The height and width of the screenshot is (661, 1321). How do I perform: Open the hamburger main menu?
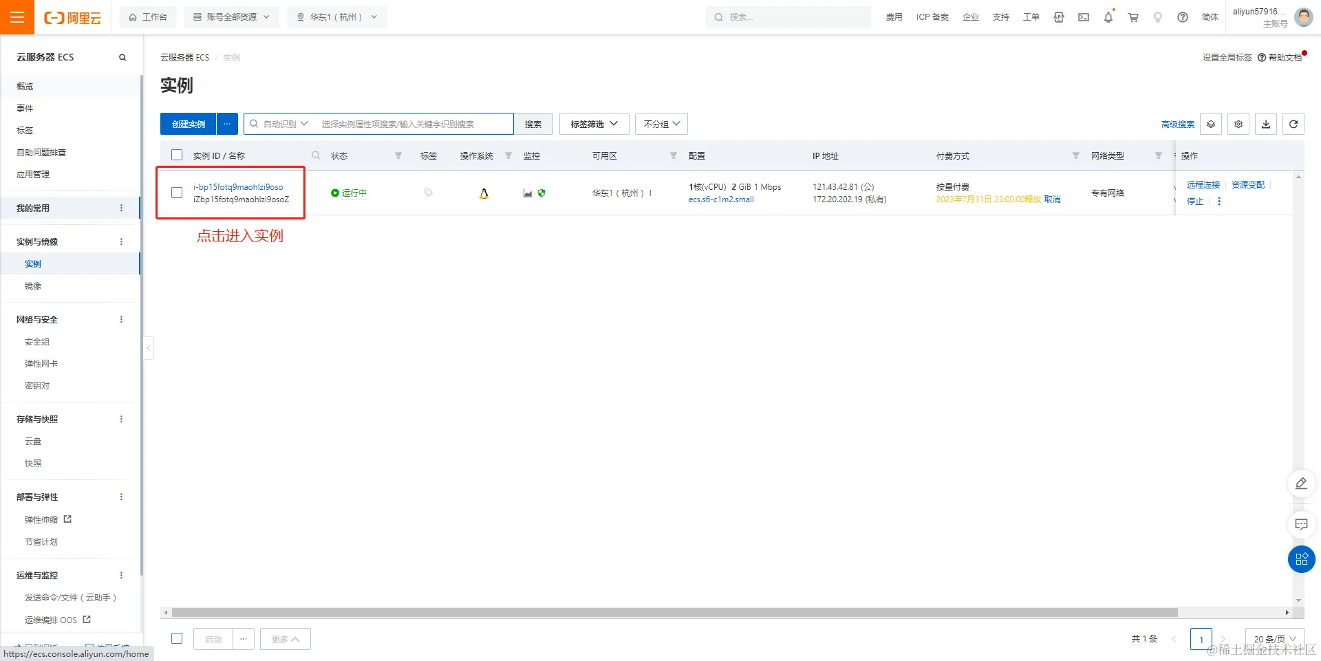17,17
